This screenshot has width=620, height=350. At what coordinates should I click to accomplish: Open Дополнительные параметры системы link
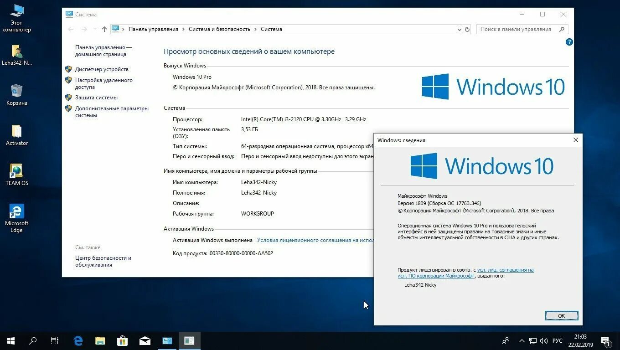coord(112,112)
